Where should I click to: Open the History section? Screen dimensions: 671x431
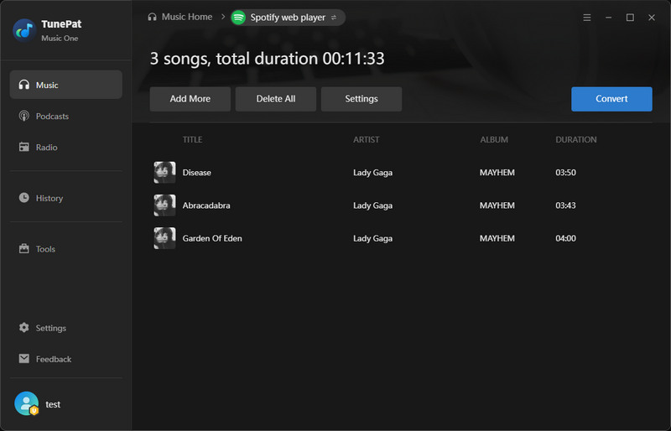[x=66, y=198]
